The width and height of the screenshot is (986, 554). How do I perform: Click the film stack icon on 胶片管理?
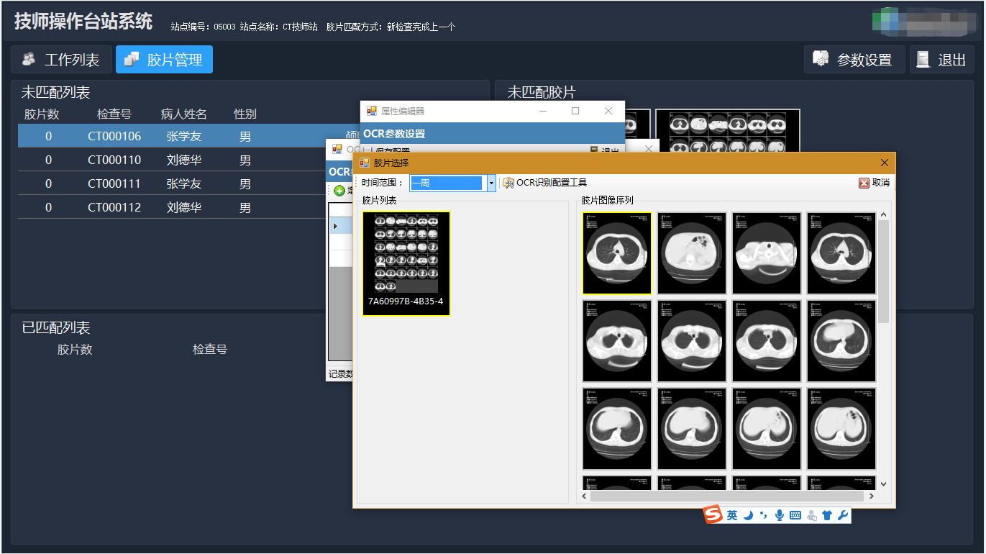click(132, 60)
